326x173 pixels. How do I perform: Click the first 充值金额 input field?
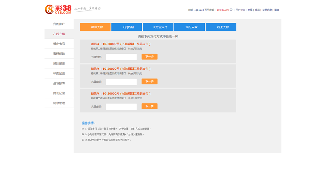(121, 57)
